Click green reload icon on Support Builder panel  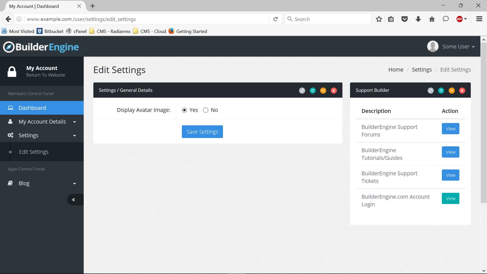(x=441, y=91)
